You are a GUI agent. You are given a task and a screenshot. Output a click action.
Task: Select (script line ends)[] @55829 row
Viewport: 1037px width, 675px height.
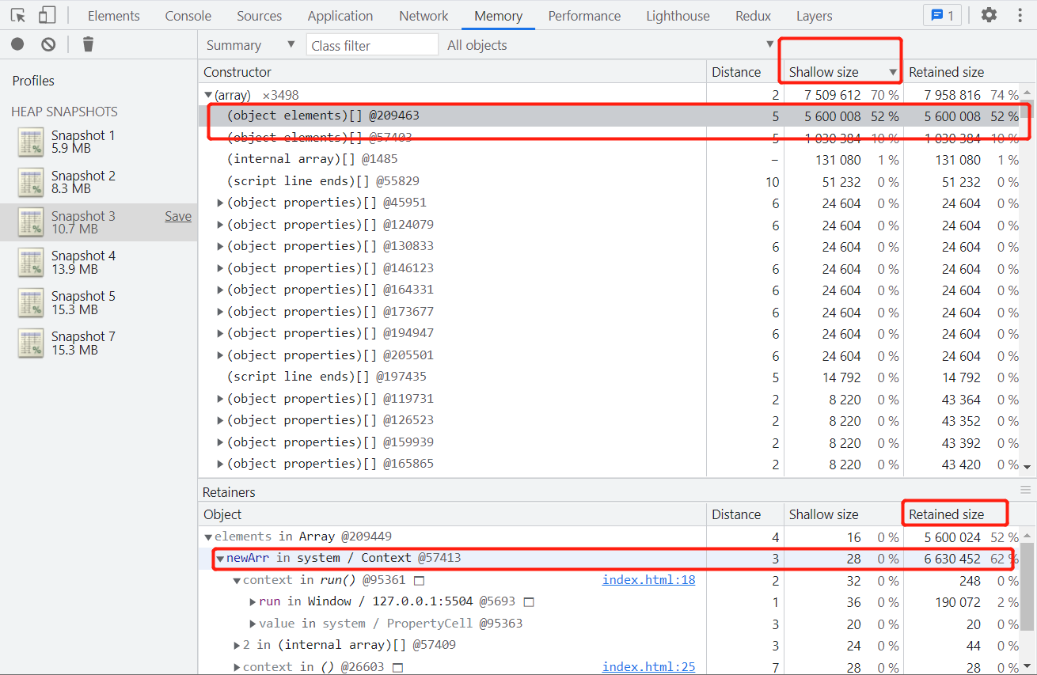tap(609, 181)
